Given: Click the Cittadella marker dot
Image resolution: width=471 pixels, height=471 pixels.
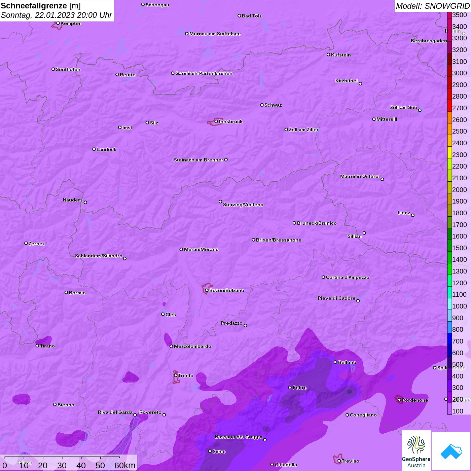Looking at the screenshot, I should point(272,465).
